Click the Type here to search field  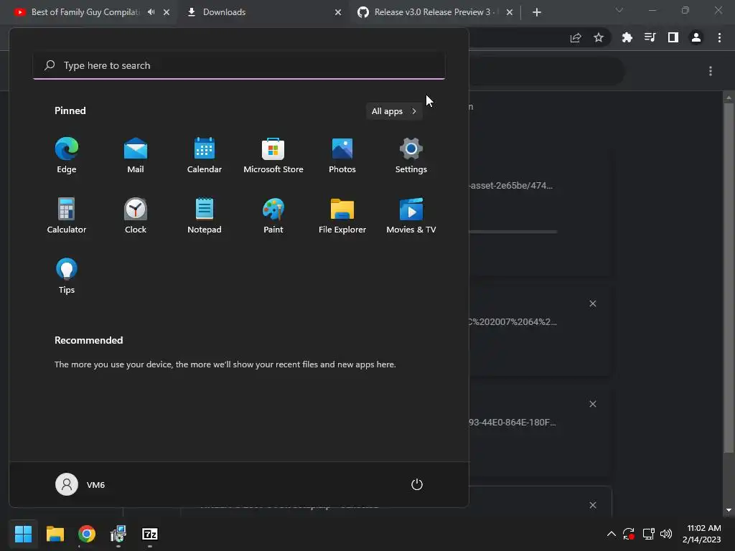pos(239,65)
